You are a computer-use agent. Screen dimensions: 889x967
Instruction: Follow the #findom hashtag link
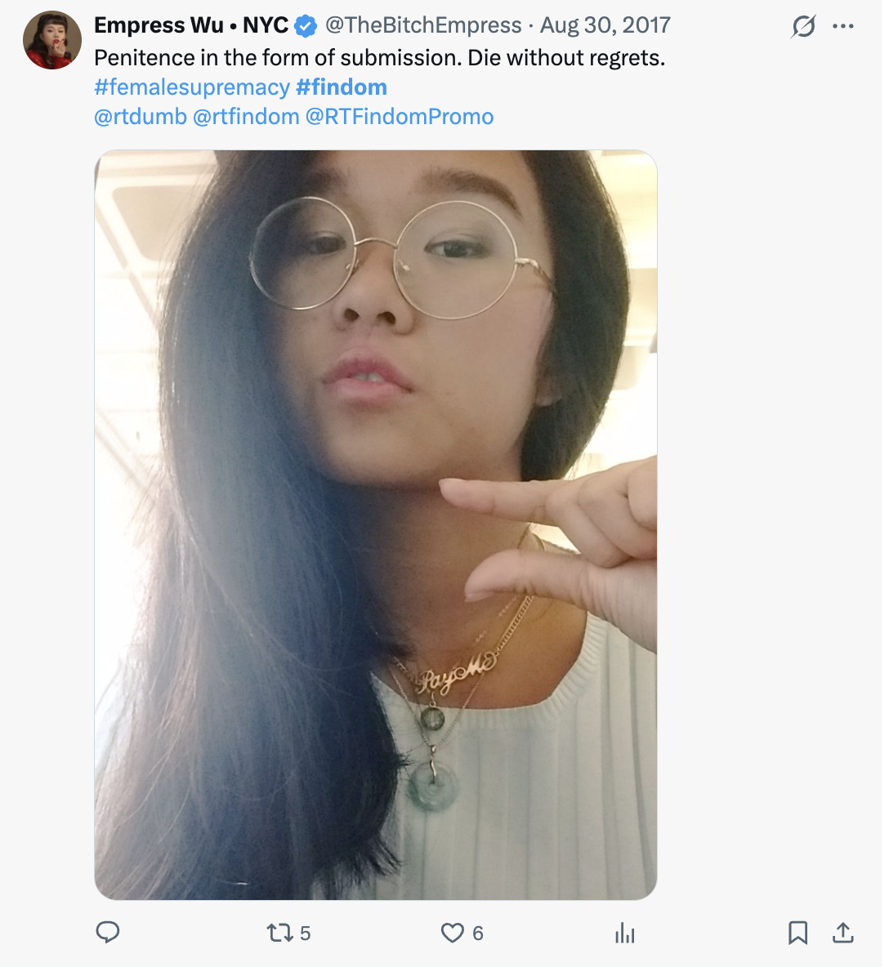click(342, 87)
